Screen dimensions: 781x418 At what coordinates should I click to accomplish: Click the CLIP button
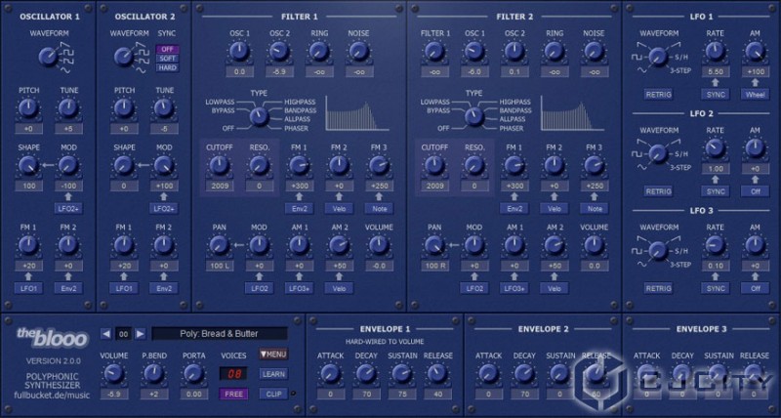[x=273, y=394]
